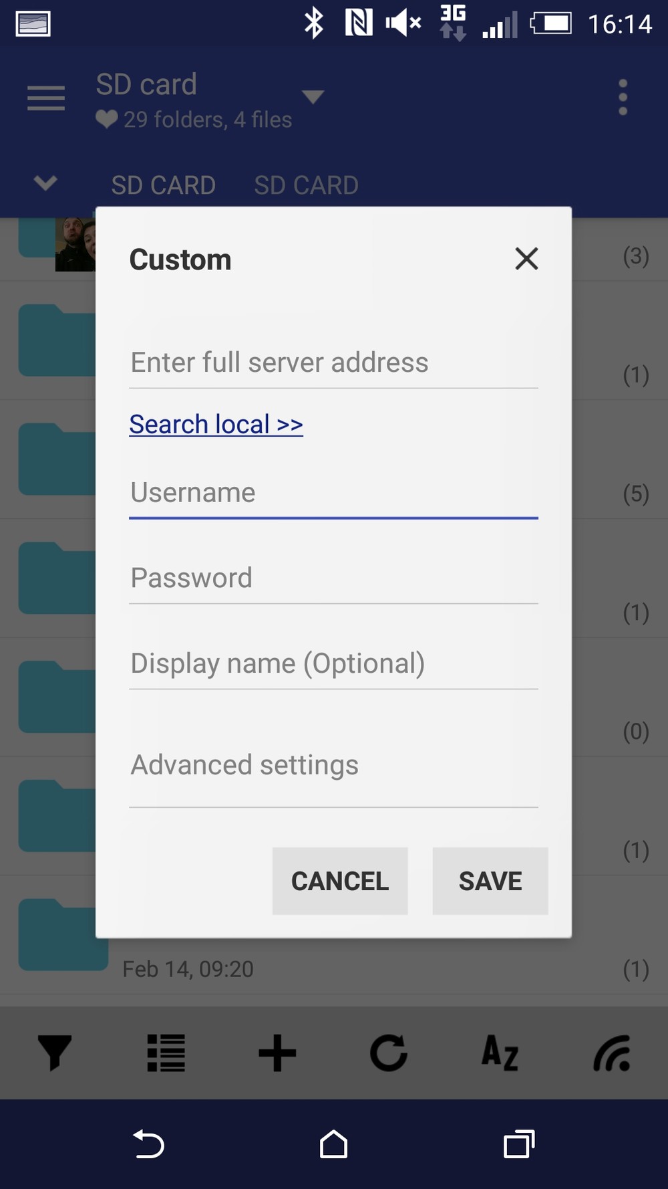Open the three-dot overflow menu

point(623,98)
